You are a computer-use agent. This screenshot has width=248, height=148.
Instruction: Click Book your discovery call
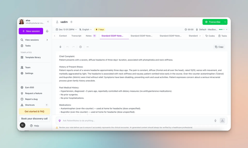tap(34, 118)
